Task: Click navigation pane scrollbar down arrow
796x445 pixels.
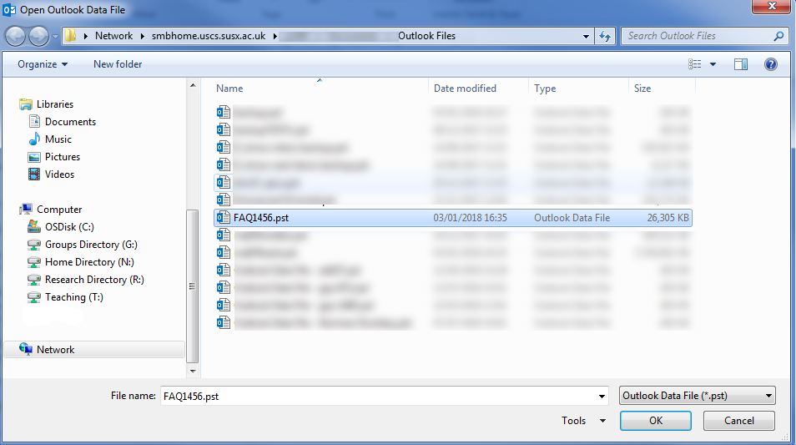Action: coord(193,371)
